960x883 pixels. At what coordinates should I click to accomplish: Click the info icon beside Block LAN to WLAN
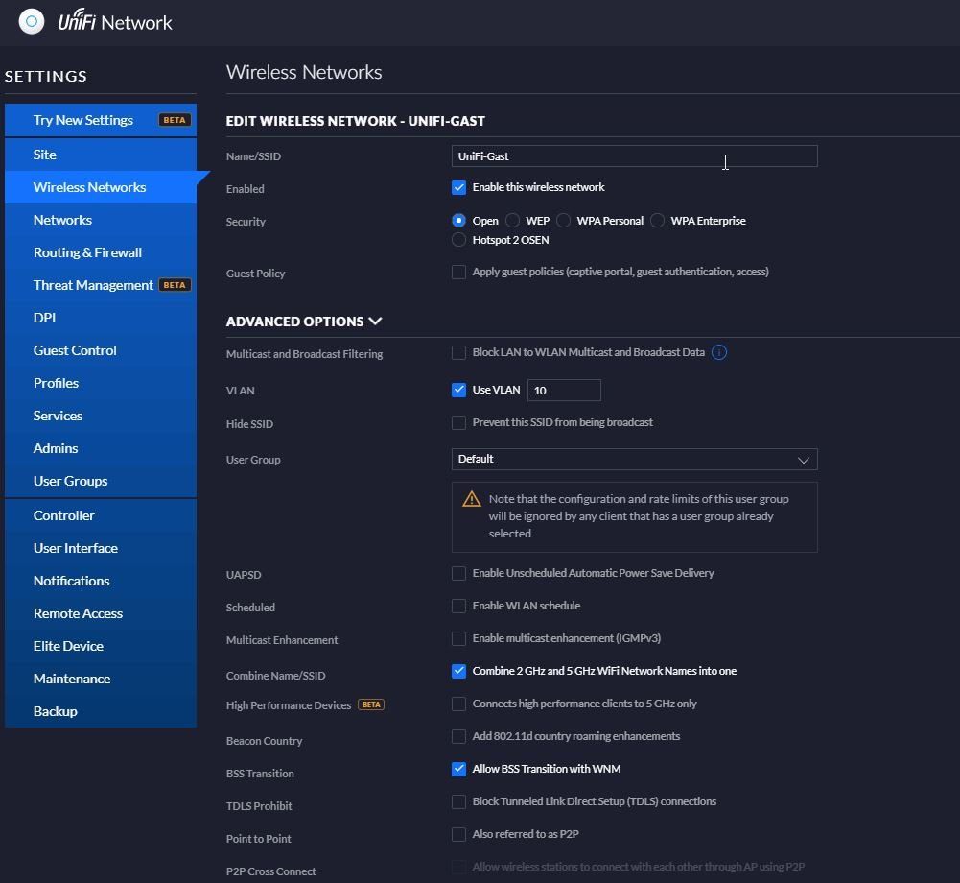point(718,352)
